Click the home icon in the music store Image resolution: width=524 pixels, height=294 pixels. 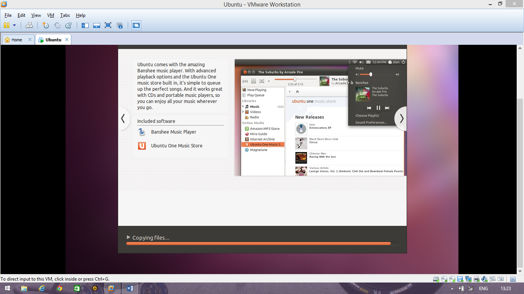coord(297,91)
